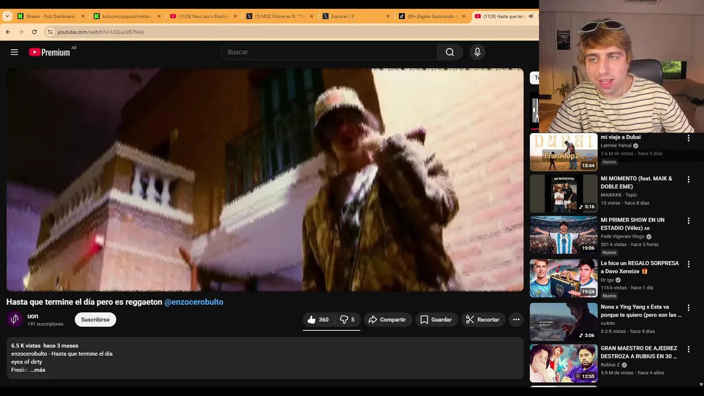Switch to kick.com/popout tab

coord(127,16)
